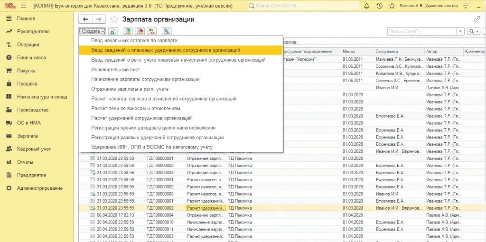Open the notifications bell

[x=367, y=6]
